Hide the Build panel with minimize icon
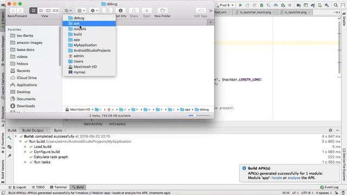The width and height of the screenshot is (347, 195). coord(337,130)
